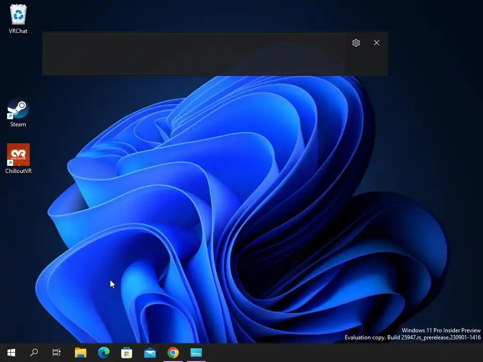Launch File Explorer from taskbar
483x362 pixels.
tap(81, 353)
